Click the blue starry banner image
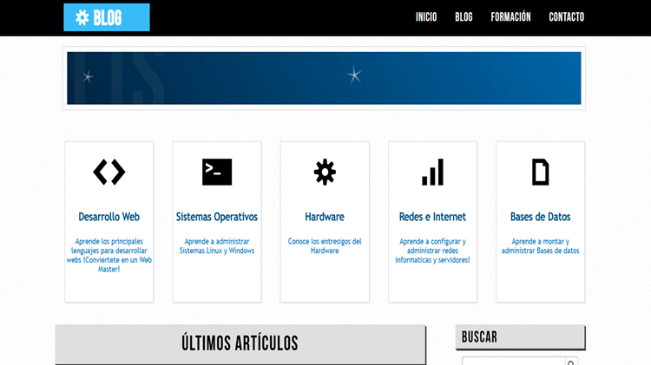 (x=324, y=78)
